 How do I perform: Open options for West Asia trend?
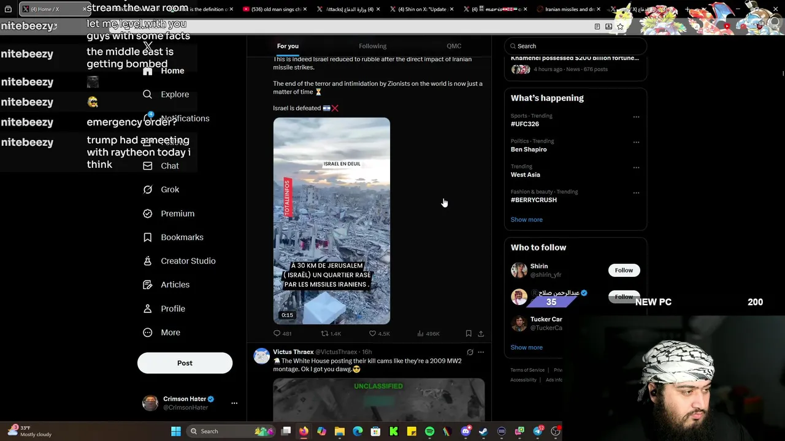click(636, 167)
